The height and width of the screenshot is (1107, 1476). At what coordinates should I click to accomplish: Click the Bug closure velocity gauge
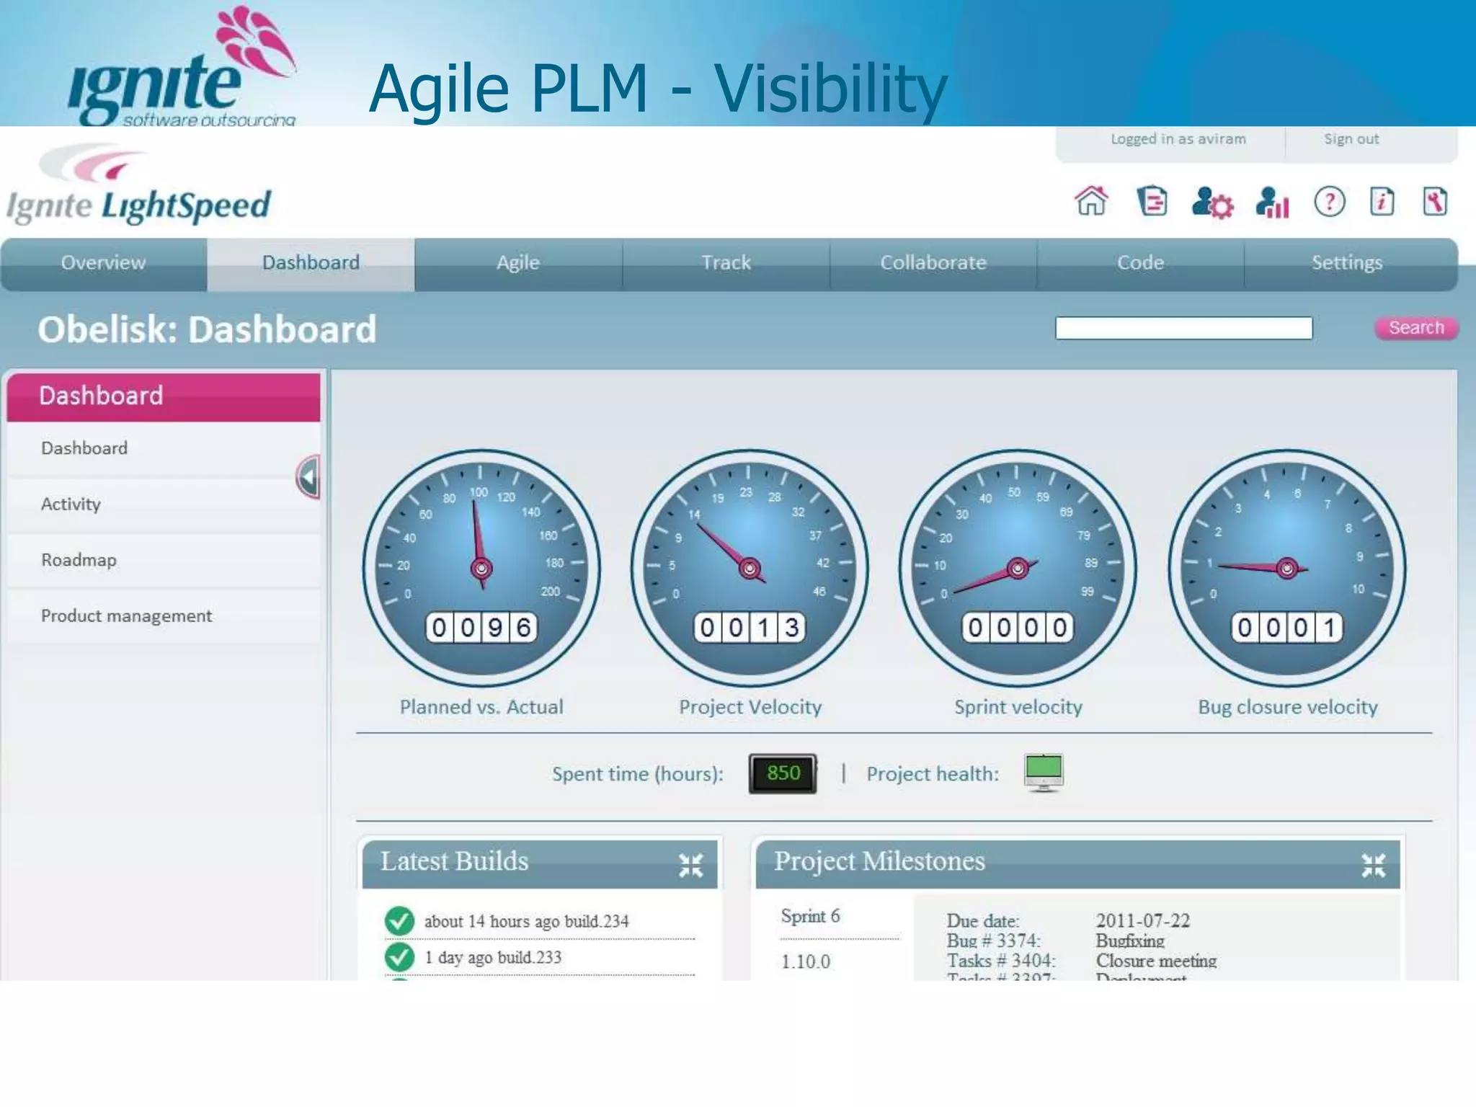click(1287, 568)
